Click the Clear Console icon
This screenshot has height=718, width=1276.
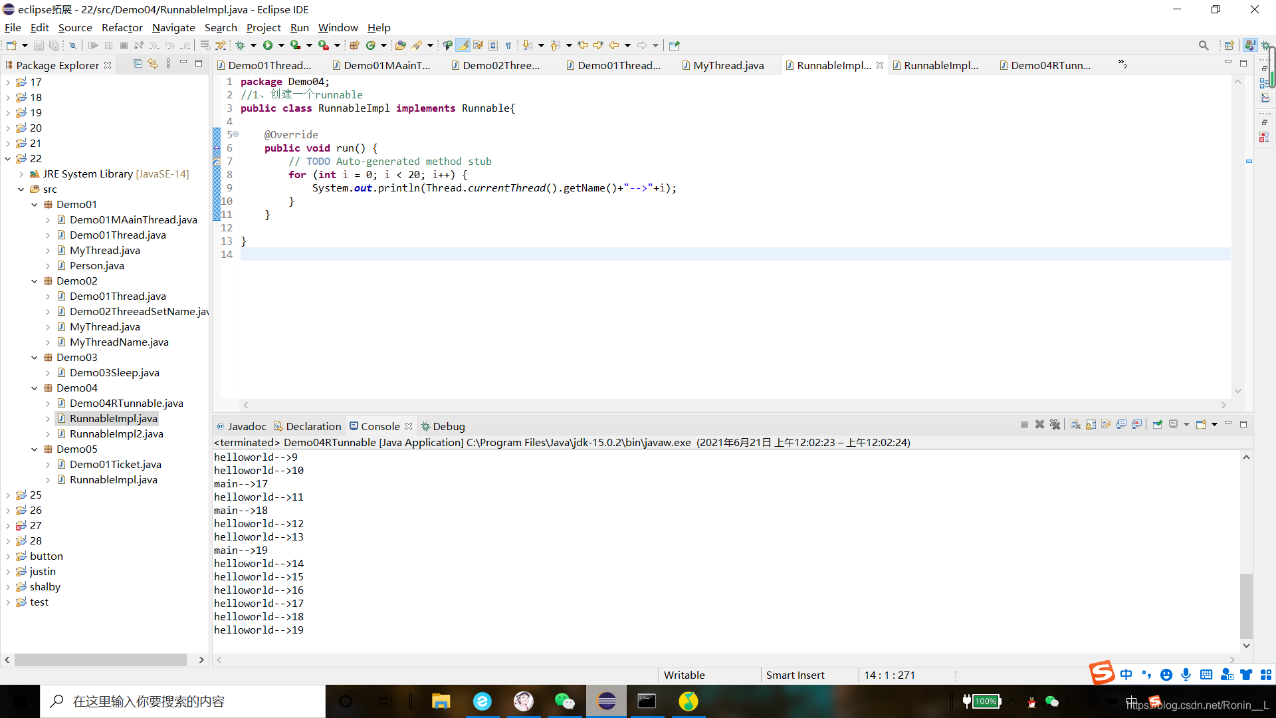pyautogui.click(x=1075, y=425)
